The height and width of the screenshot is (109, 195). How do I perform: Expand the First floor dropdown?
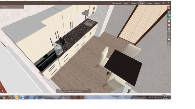pyautogui.click(x=22, y=7)
